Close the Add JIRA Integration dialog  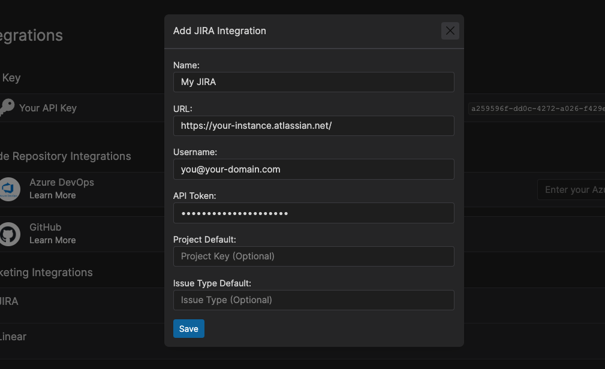coord(450,31)
